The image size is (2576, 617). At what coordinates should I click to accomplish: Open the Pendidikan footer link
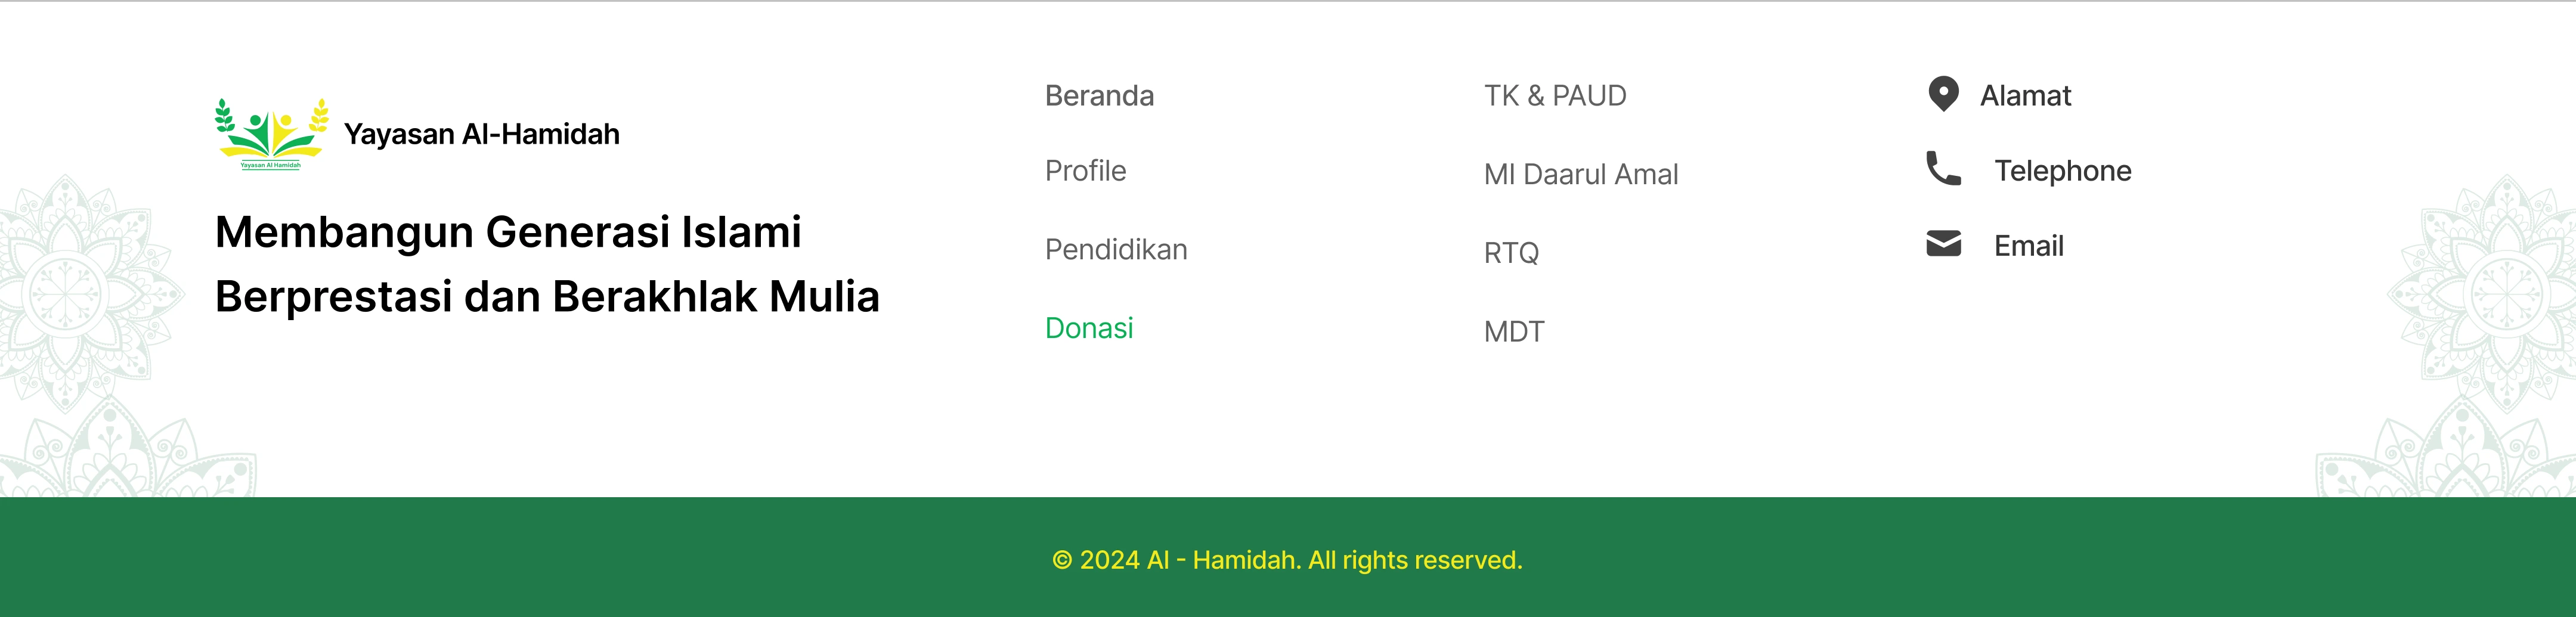(1116, 250)
